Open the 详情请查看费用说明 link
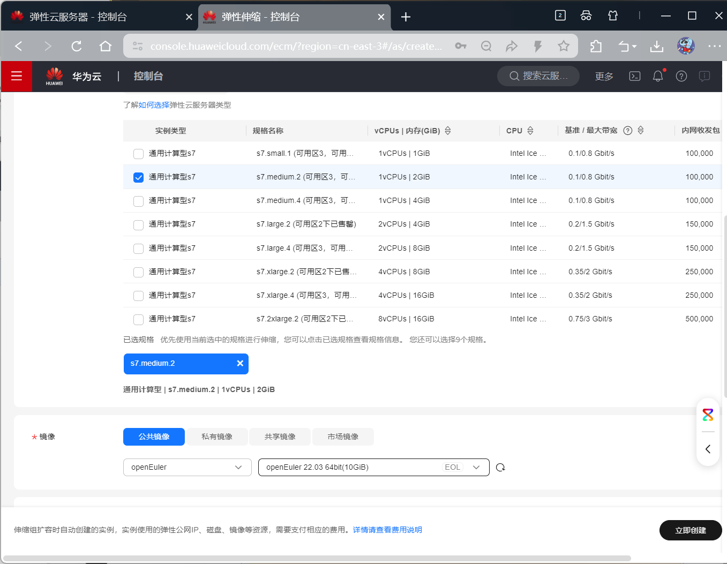Image resolution: width=727 pixels, height=564 pixels. coord(387,530)
